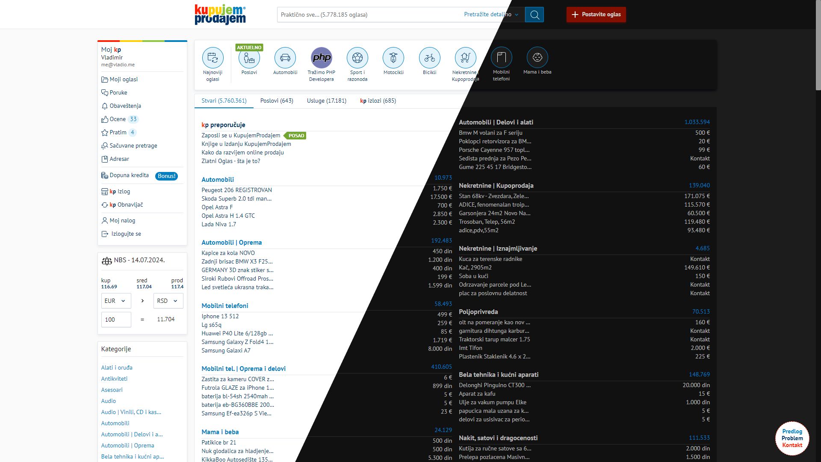Click the Postavite oglas button
Image resolution: width=821 pixels, height=462 pixels.
pyautogui.click(x=596, y=15)
